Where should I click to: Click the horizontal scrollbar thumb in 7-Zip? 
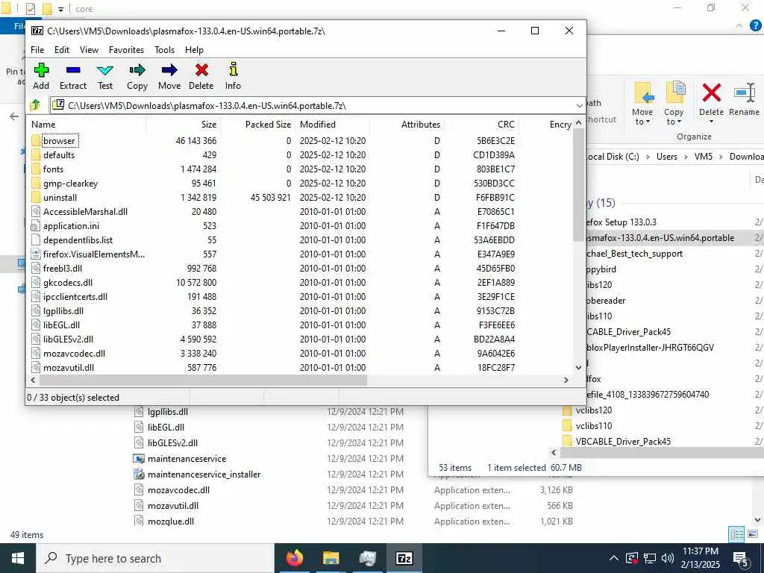pos(203,380)
